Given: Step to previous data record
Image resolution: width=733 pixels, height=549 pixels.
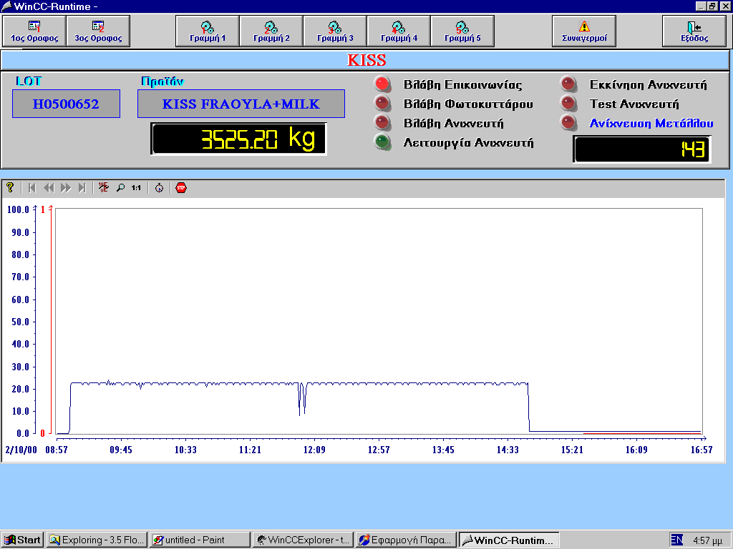Looking at the screenshot, I should tap(49, 188).
